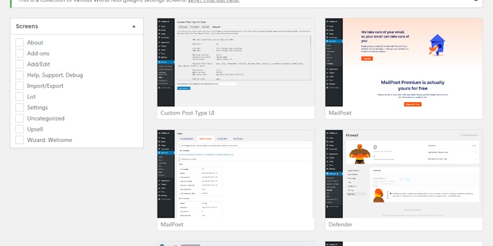Open the Custom Post Type UI screenshot
Viewport: 493px width, 246px height.
pos(235,63)
